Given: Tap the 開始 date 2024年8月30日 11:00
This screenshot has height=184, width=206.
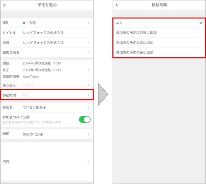Looking at the screenshot, I should point(42,63).
